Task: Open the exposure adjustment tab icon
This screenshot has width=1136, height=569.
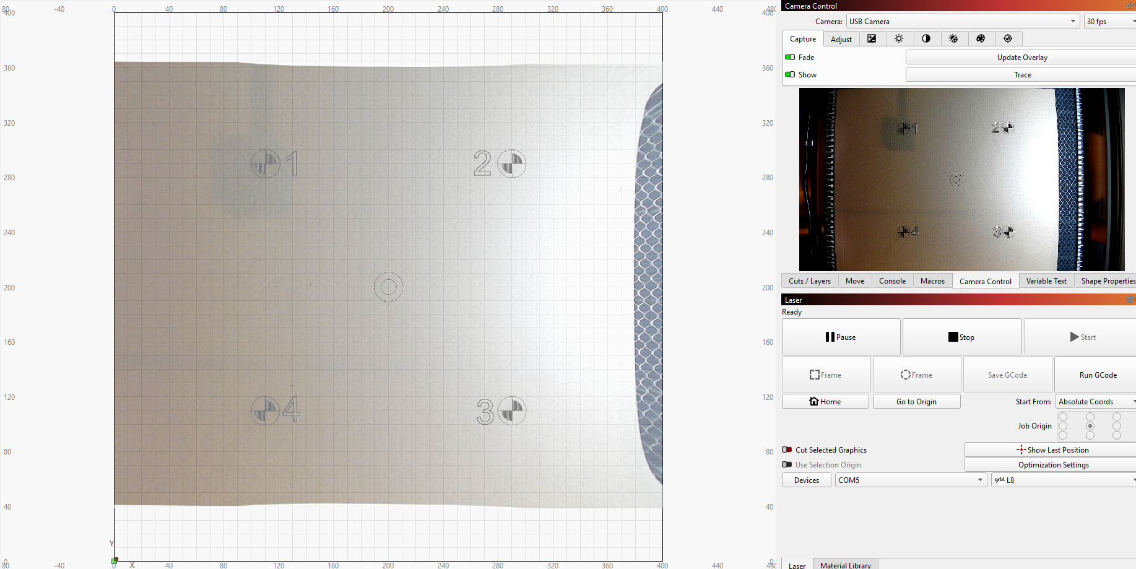Action: tap(872, 39)
